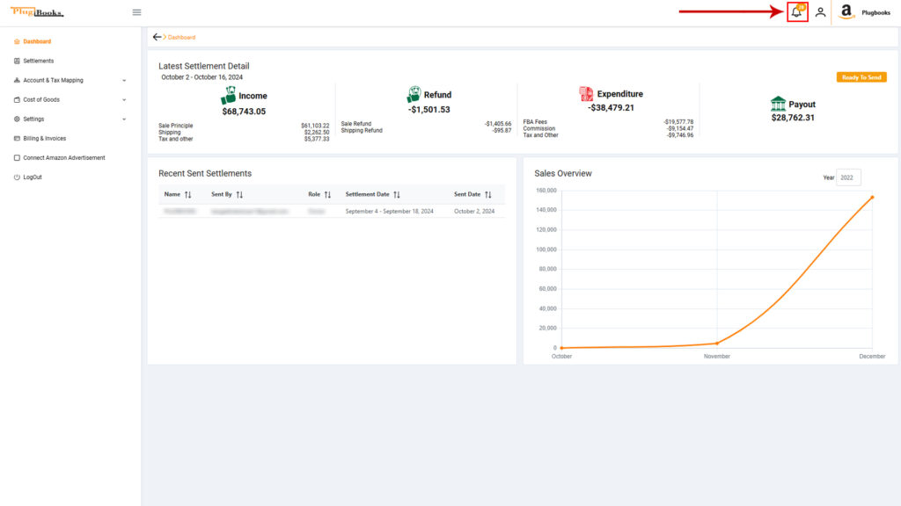Click the Payout amount $28,762.31
This screenshot has height=506, width=901.
pos(793,118)
